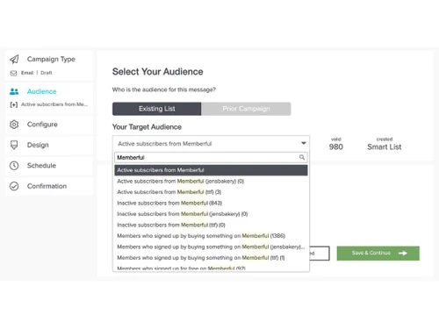This screenshot has width=439, height=329.
Task: Select Inactive subscribers from Memberful (jensbakery) (0)
Action: tap(211, 214)
